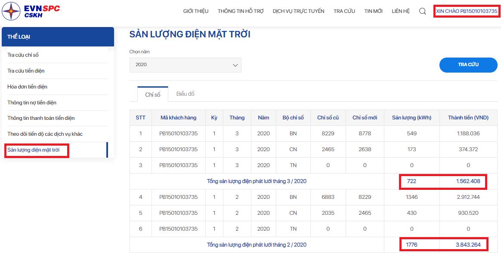
Task: Open Tra cứu chỉ số sidebar link
Action: [23, 55]
